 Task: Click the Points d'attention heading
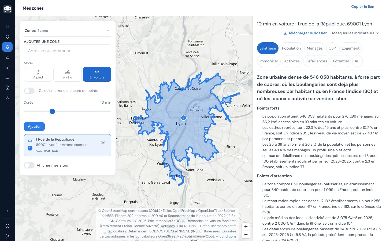pyautogui.click(x=274, y=176)
